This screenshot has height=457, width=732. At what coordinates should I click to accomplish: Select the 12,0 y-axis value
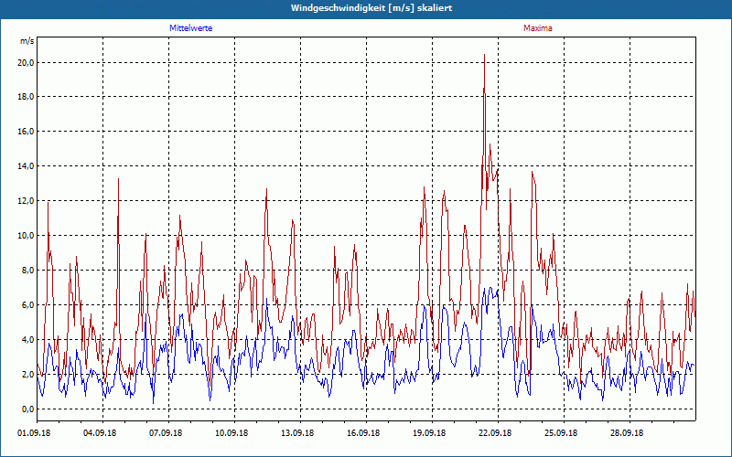pyautogui.click(x=26, y=201)
